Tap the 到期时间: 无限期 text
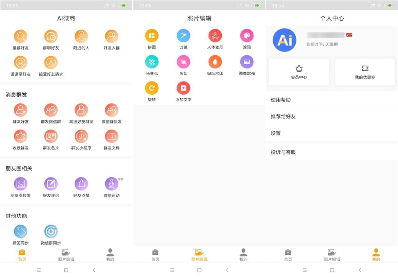398x278 pixels. [x=322, y=44]
